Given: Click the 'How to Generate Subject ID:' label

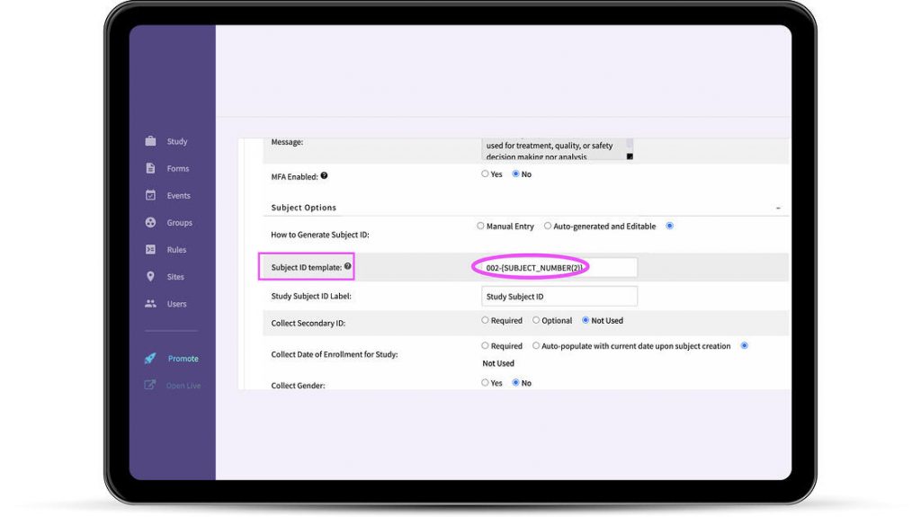Looking at the screenshot, I should pyautogui.click(x=320, y=235).
